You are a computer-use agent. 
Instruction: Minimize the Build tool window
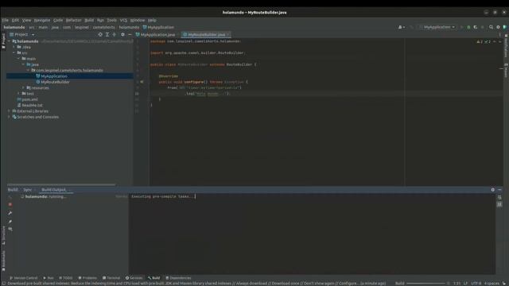499,190
